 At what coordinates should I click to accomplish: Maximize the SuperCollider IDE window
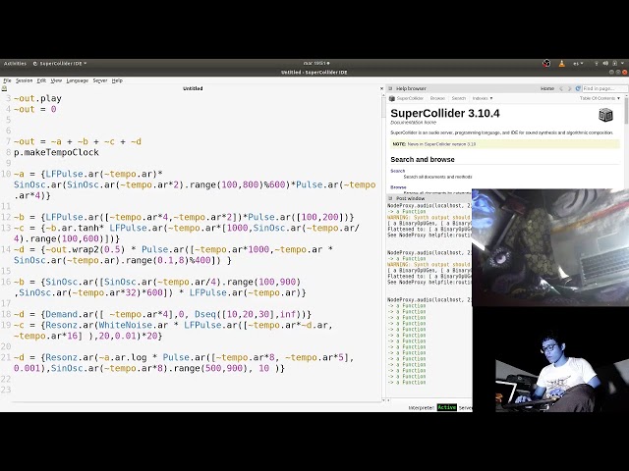coord(618,72)
